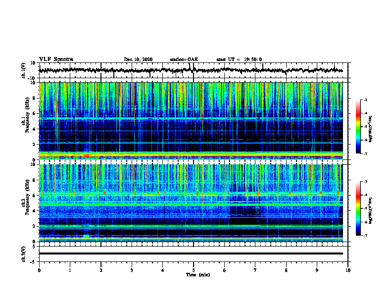
Task: Select the date label "Dec. 10, 2020"
Action: coord(138,59)
